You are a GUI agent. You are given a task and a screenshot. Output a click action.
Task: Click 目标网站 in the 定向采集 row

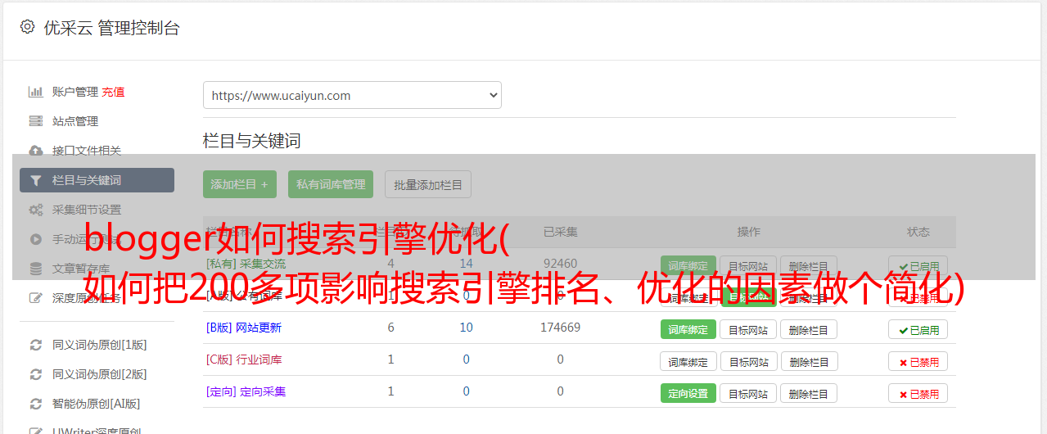(x=748, y=393)
